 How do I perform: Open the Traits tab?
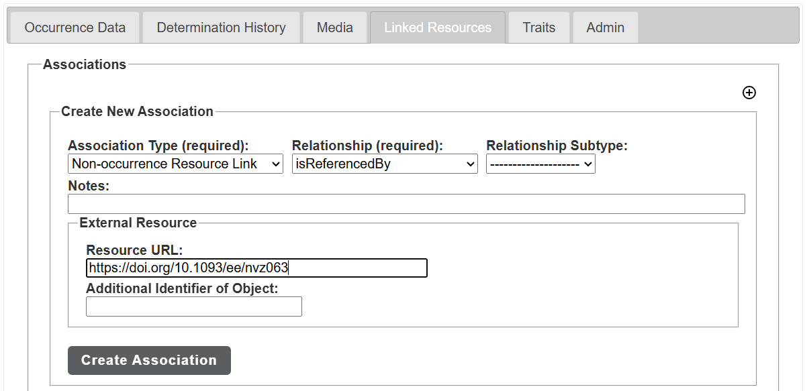click(x=538, y=27)
